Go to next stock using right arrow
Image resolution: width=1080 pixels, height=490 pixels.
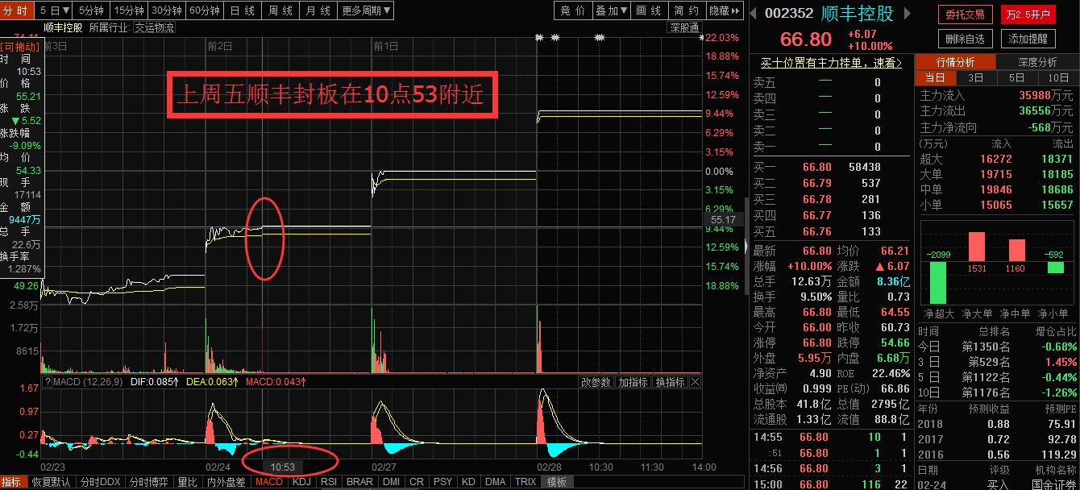point(907,14)
